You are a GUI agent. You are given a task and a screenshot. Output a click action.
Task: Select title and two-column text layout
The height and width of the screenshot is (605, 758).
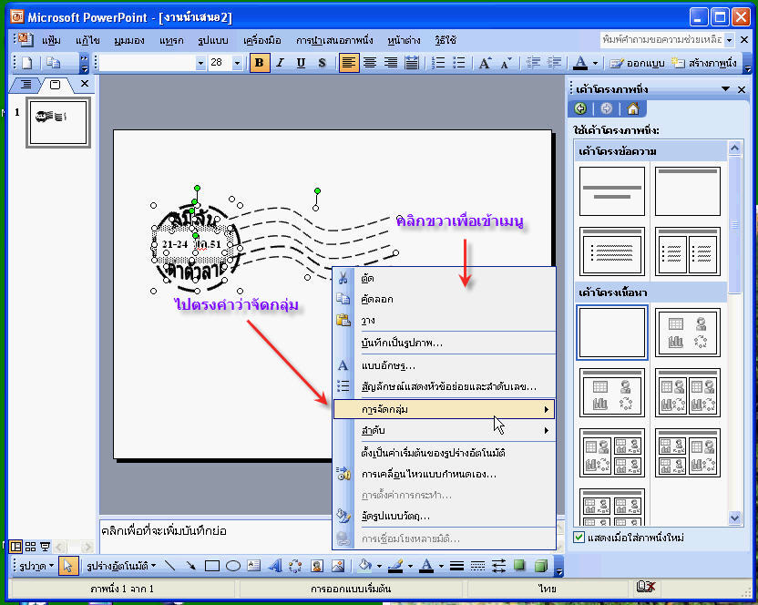point(688,251)
